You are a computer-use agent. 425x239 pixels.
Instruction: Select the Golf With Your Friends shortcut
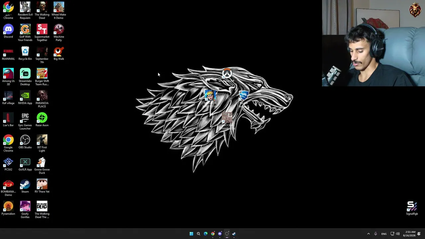point(25,33)
